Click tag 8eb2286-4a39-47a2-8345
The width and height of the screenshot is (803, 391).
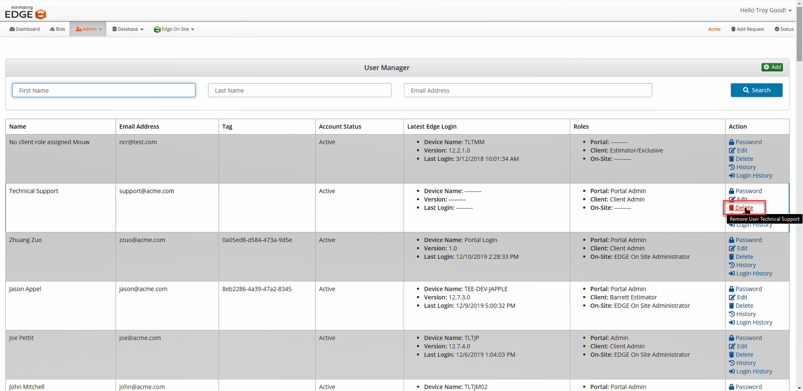(x=257, y=289)
